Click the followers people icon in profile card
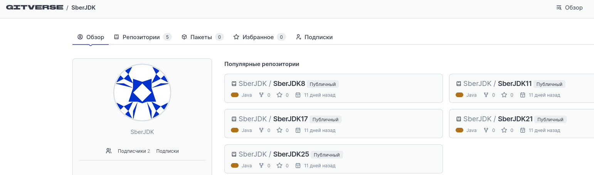Viewport: 594px width, 175px height. click(x=109, y=151)
